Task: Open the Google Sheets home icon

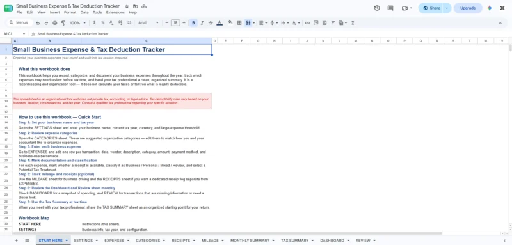Action: (x=8, y=8)
